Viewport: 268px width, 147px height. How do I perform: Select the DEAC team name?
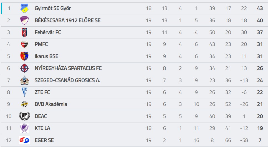coord(41,116)
